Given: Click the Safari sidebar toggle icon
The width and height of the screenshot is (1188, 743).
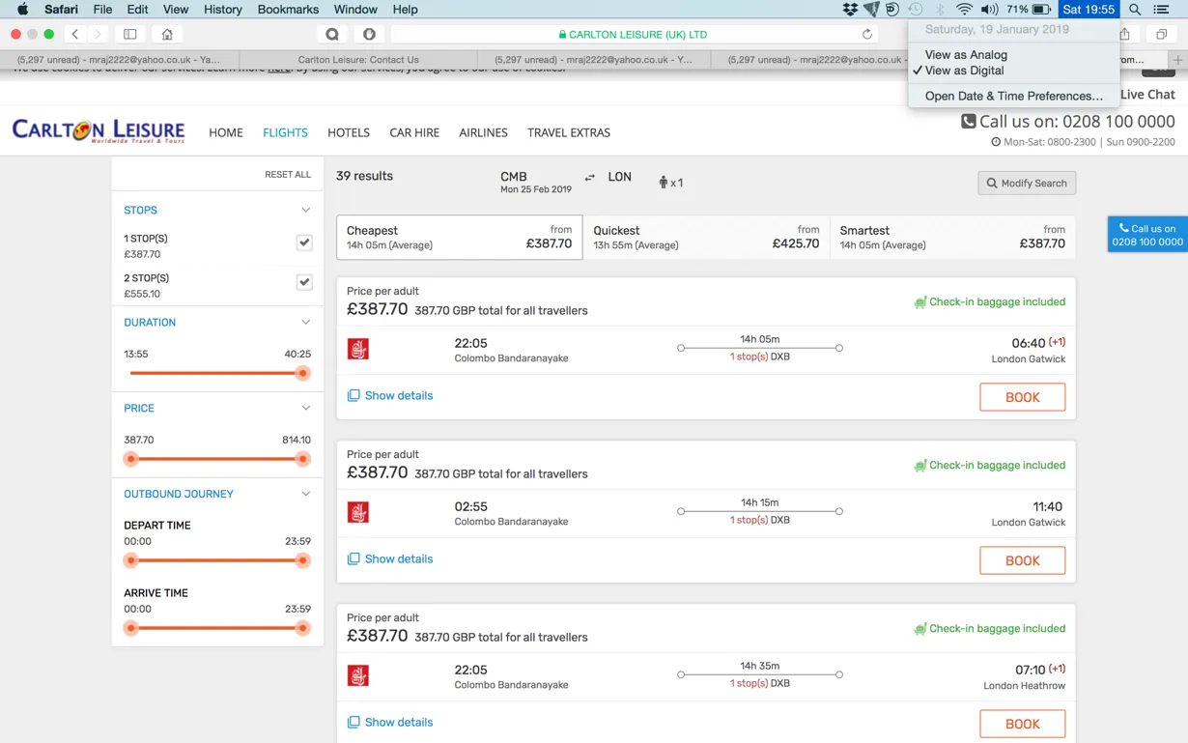Looking at the screenshot, I should tap(129, 34).
